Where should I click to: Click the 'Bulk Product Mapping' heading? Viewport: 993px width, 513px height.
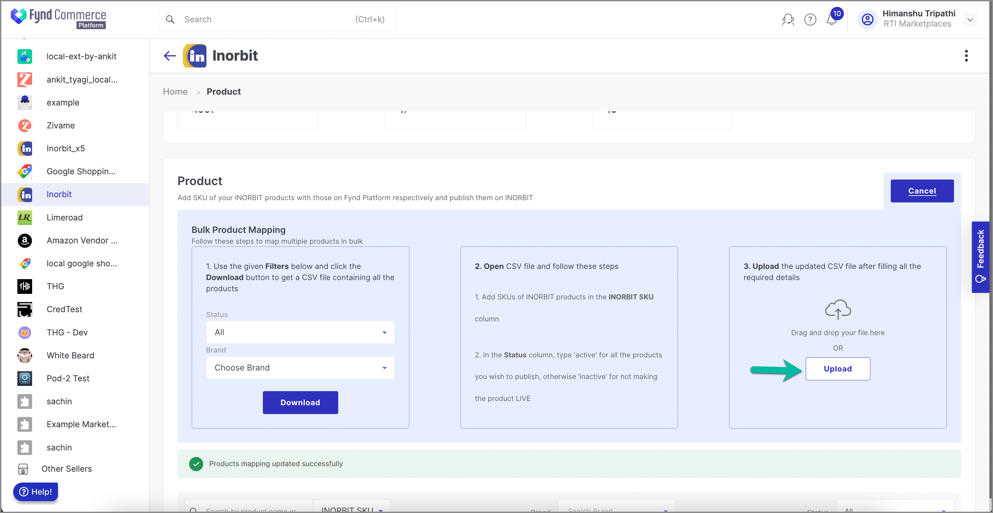(x=238, y=230)
